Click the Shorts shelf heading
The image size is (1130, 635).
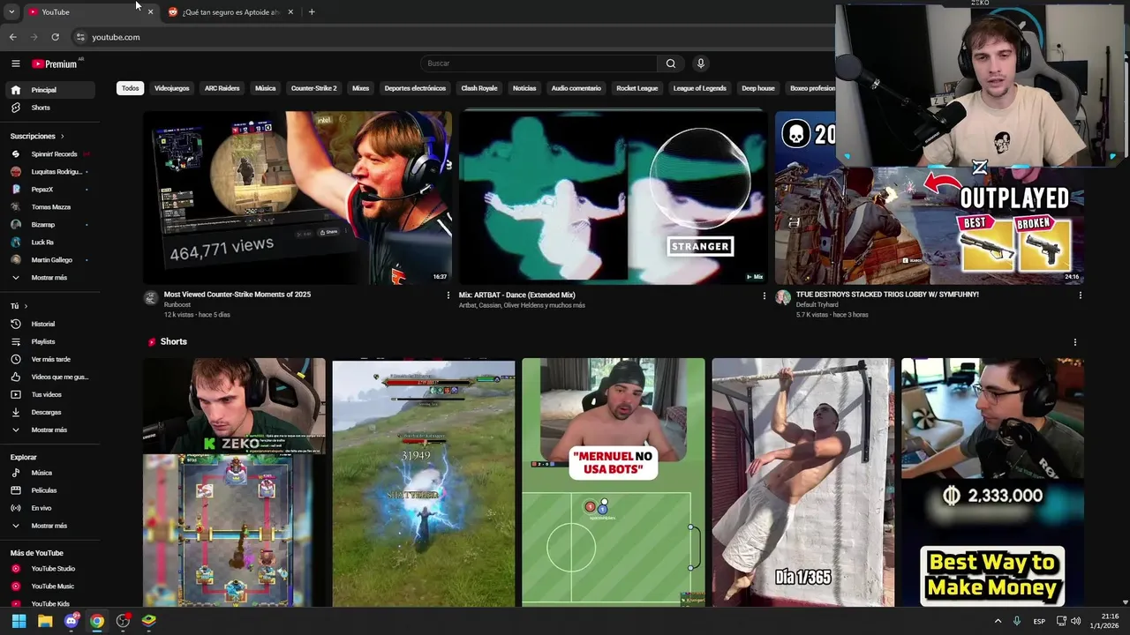(174, 342)
